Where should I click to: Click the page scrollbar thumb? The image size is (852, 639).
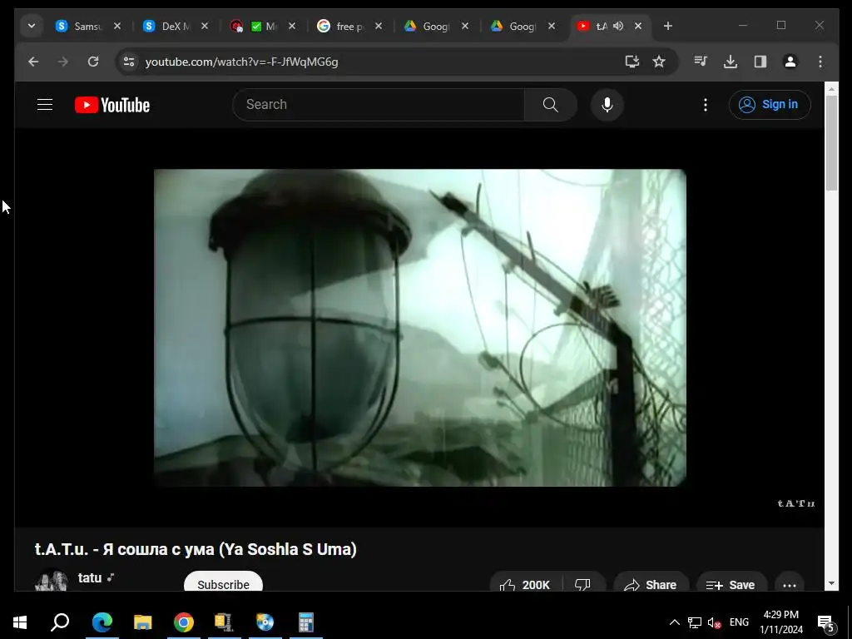pos(831,142)
